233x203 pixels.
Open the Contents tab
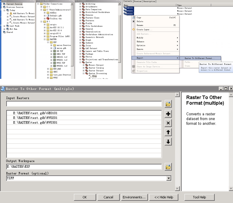pyautogui.click(x=127, y=1)
